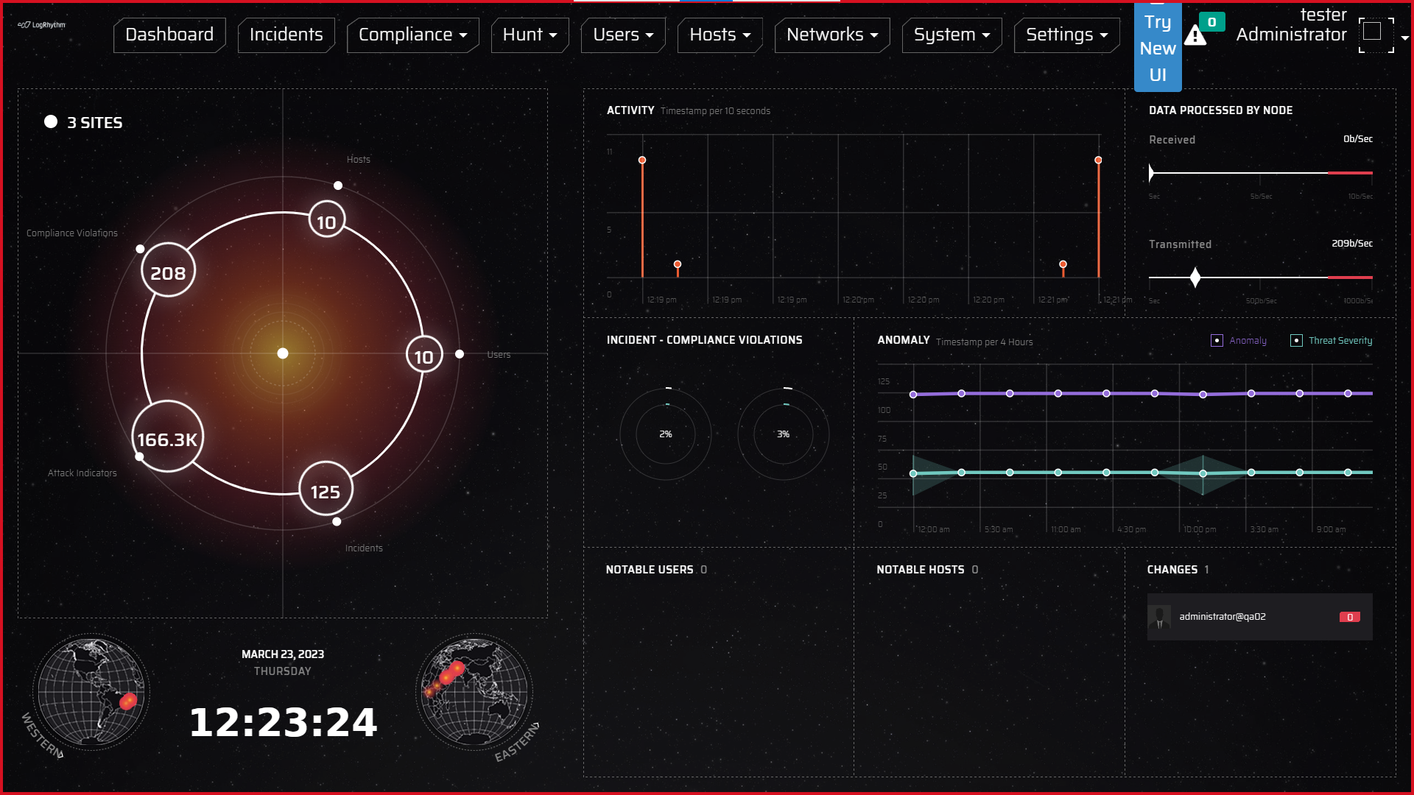This screenshot has height=795, width=1414.
Task: Expand the Settings dropdown menu
Action: coord(1066,35)
